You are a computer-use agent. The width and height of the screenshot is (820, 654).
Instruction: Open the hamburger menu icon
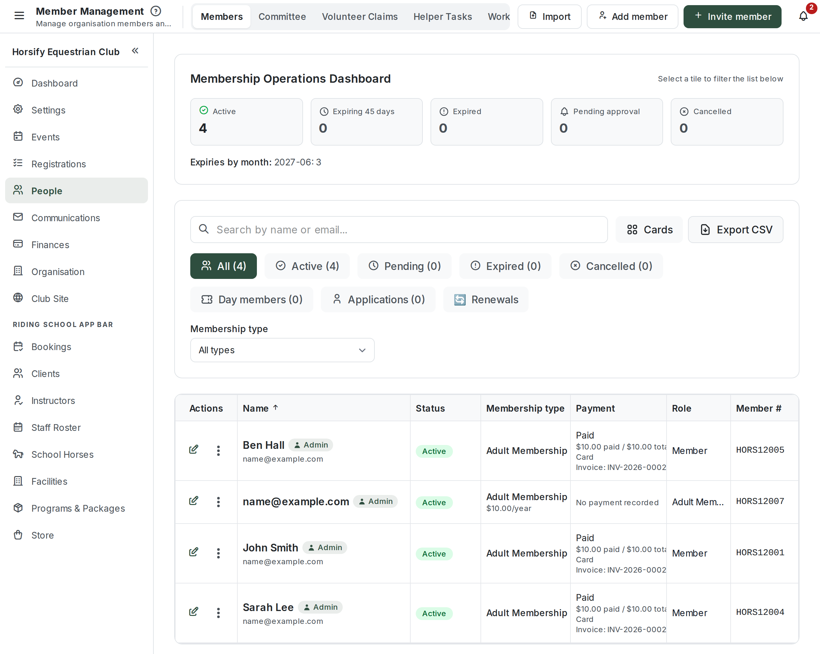(19, 16)
